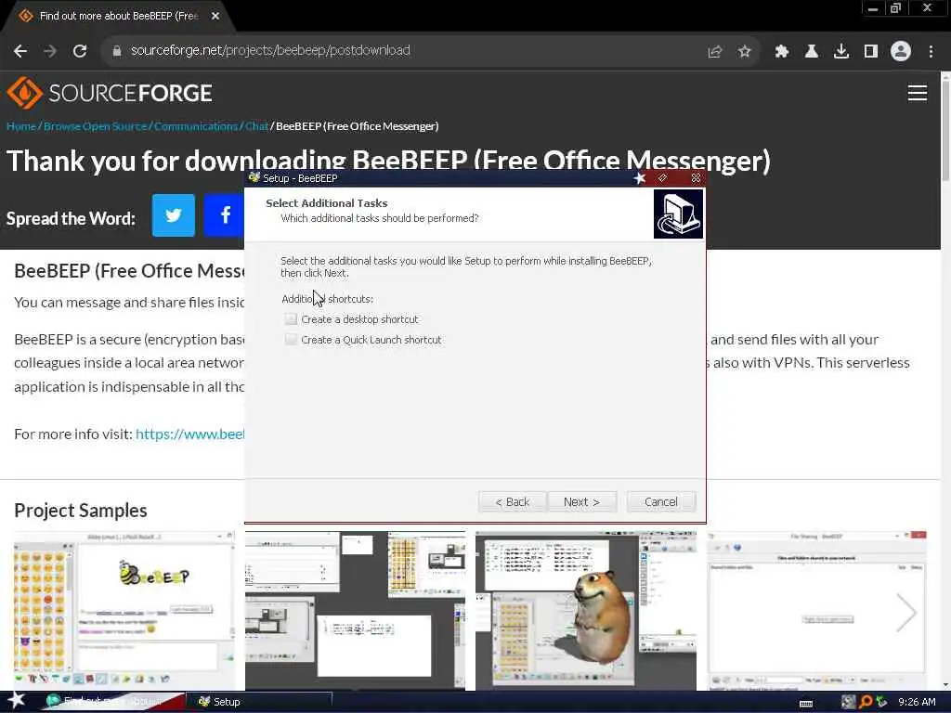This screenshot has width=951, height=713.
Task: Share this page icon in address bar
Action: pyautogui.click(x=714, y=52)
